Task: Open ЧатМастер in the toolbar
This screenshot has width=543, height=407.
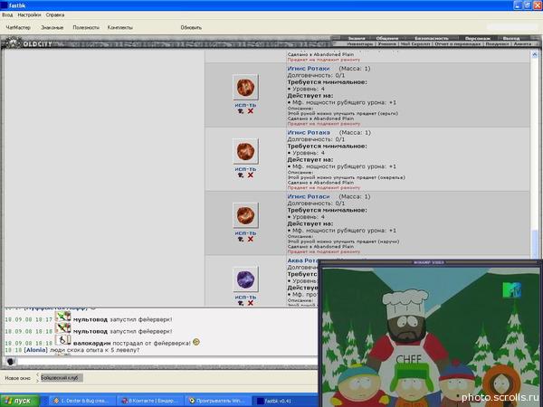Action: 18,27
